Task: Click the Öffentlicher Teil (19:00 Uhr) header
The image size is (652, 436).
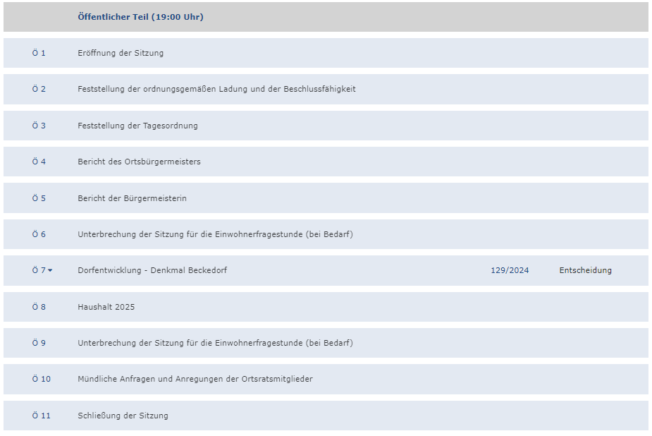Action: 140,17
